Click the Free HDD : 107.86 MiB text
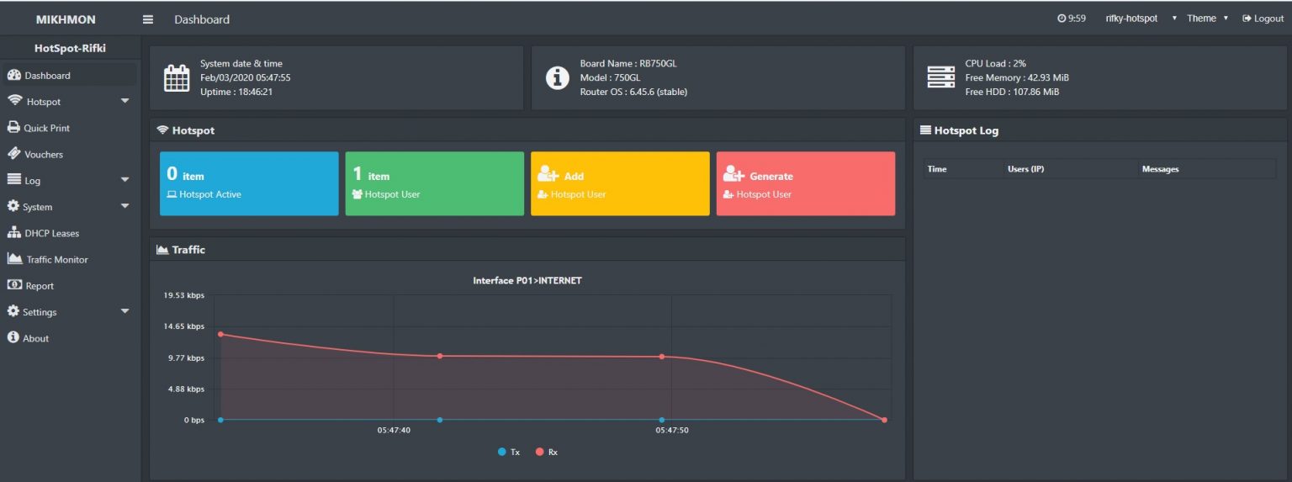The image size is (1292, 482). pyautogui.click(x=1012, y=92)
